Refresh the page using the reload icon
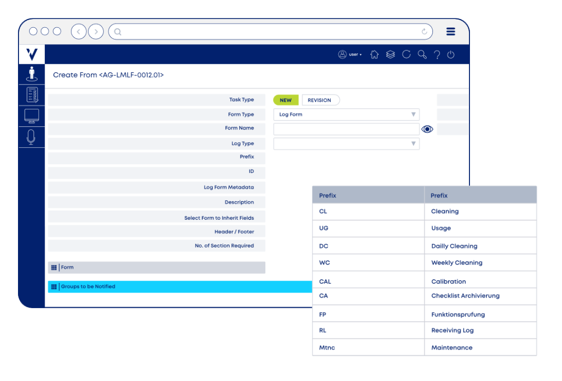Viewport: 562px width, 381px height. coord(407,54)
